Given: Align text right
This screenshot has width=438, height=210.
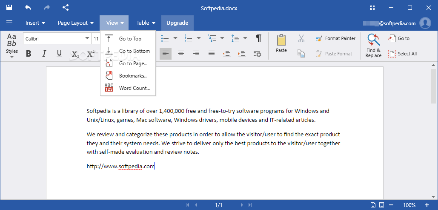Looking at the screenshot, I should point(196,54).
